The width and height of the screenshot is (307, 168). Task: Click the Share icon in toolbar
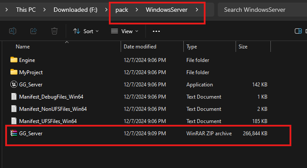click(x=34, y=31)
